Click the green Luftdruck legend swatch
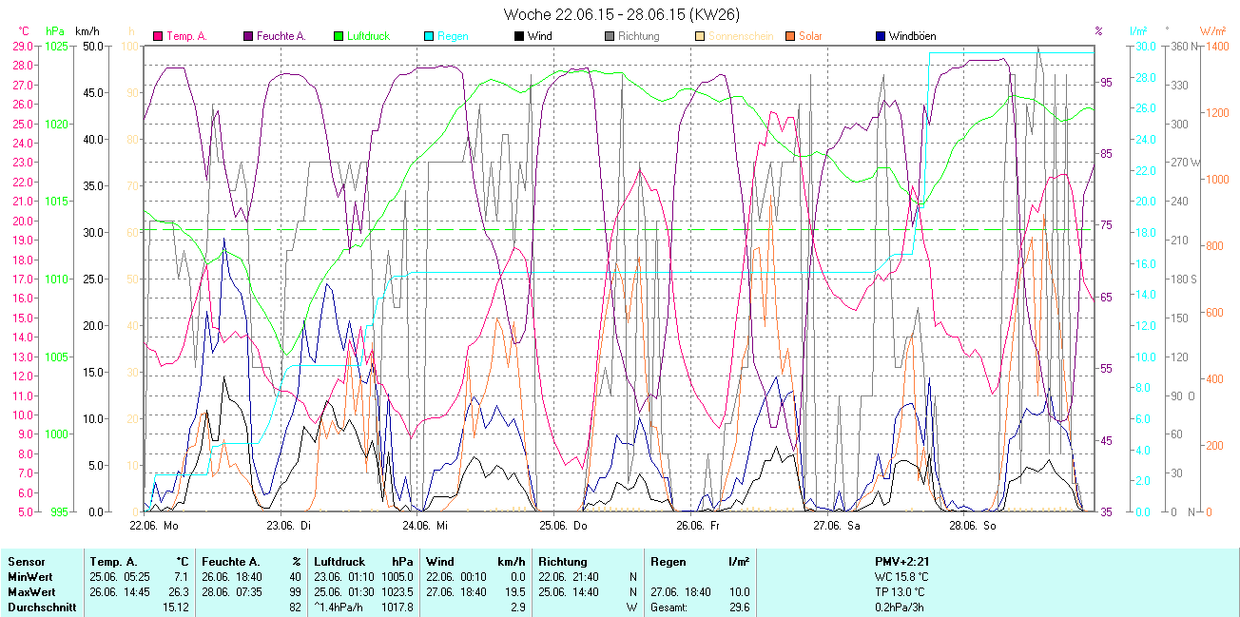This screenshot has width=1240, height=617. point(339,36)
